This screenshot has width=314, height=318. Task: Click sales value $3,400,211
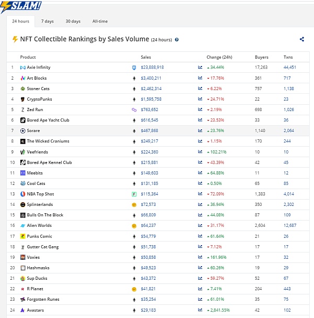coord(151,78)
